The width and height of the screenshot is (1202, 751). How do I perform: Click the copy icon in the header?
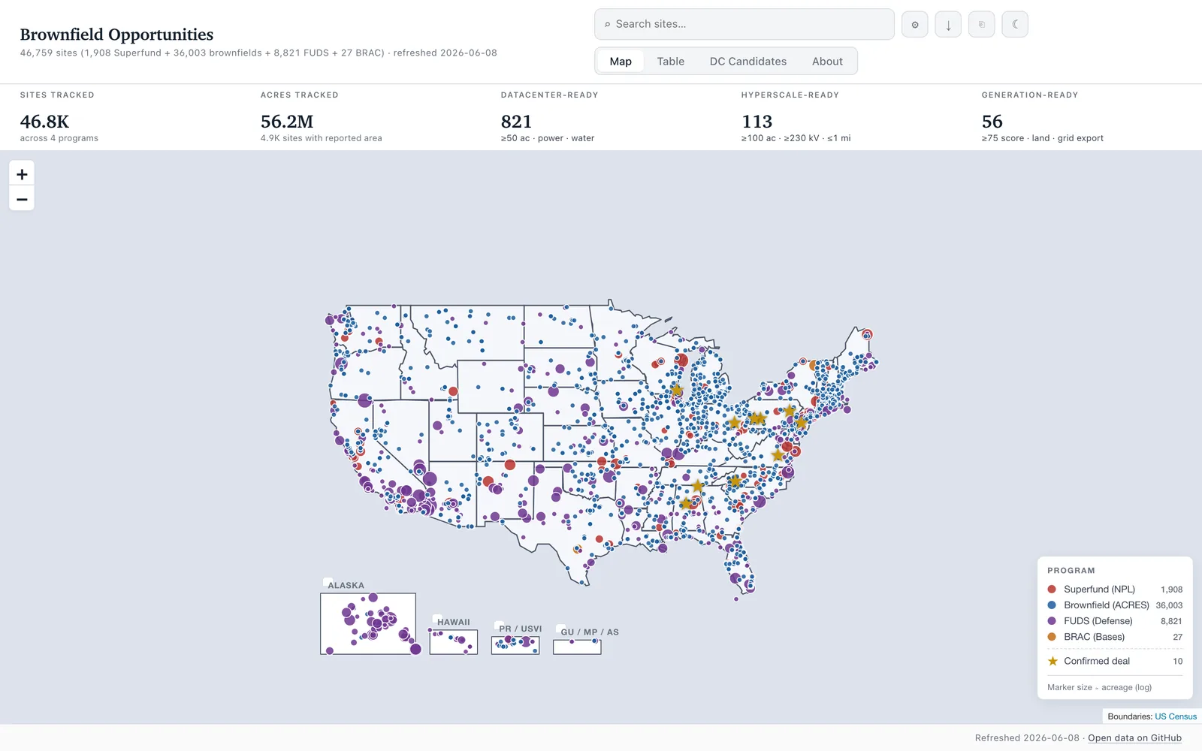click(x=981, y=24)
